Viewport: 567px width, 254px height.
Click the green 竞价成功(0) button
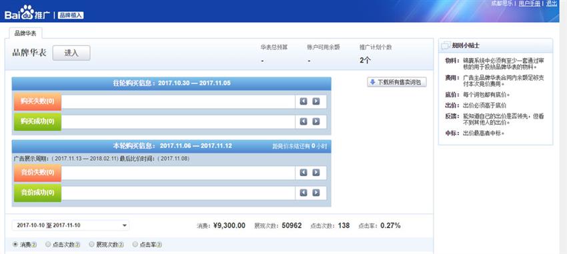37,193
